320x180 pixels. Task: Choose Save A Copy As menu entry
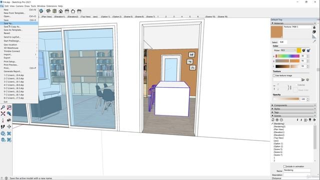point(19,26)
